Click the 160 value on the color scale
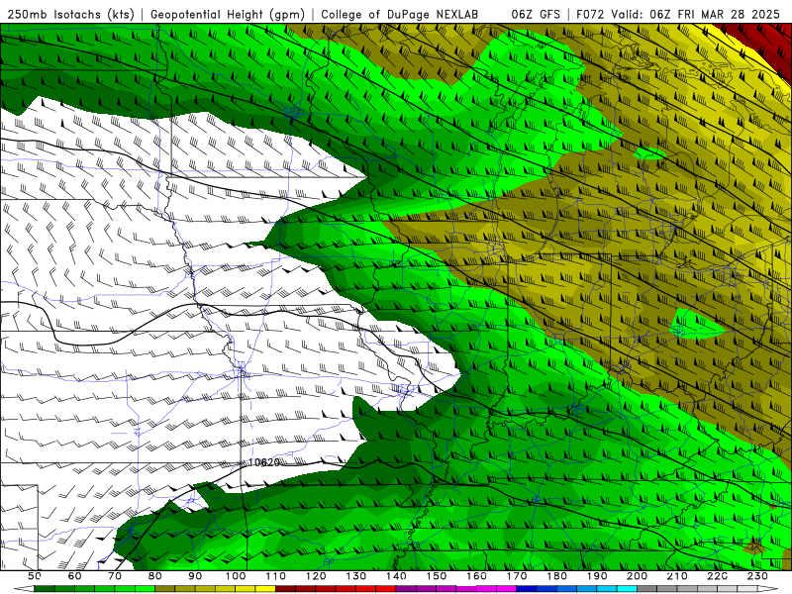The image size is (792, 594). click(x=476, y=576)
